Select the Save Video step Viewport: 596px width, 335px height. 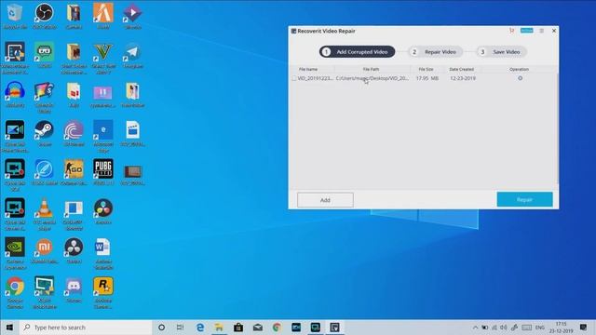tap(501, 52)
